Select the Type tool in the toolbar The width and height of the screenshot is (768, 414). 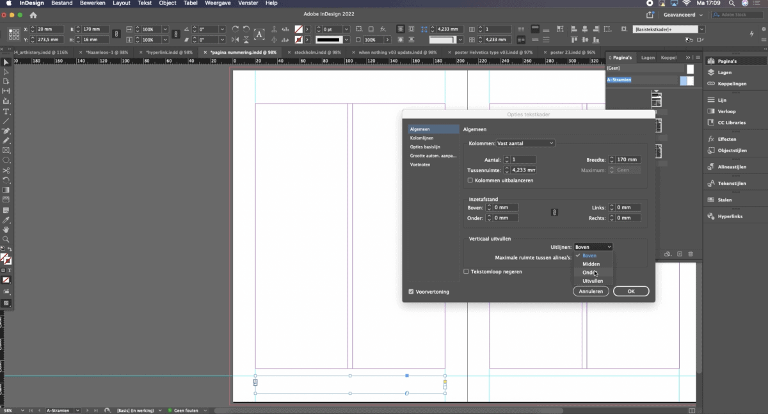[5, 110]
